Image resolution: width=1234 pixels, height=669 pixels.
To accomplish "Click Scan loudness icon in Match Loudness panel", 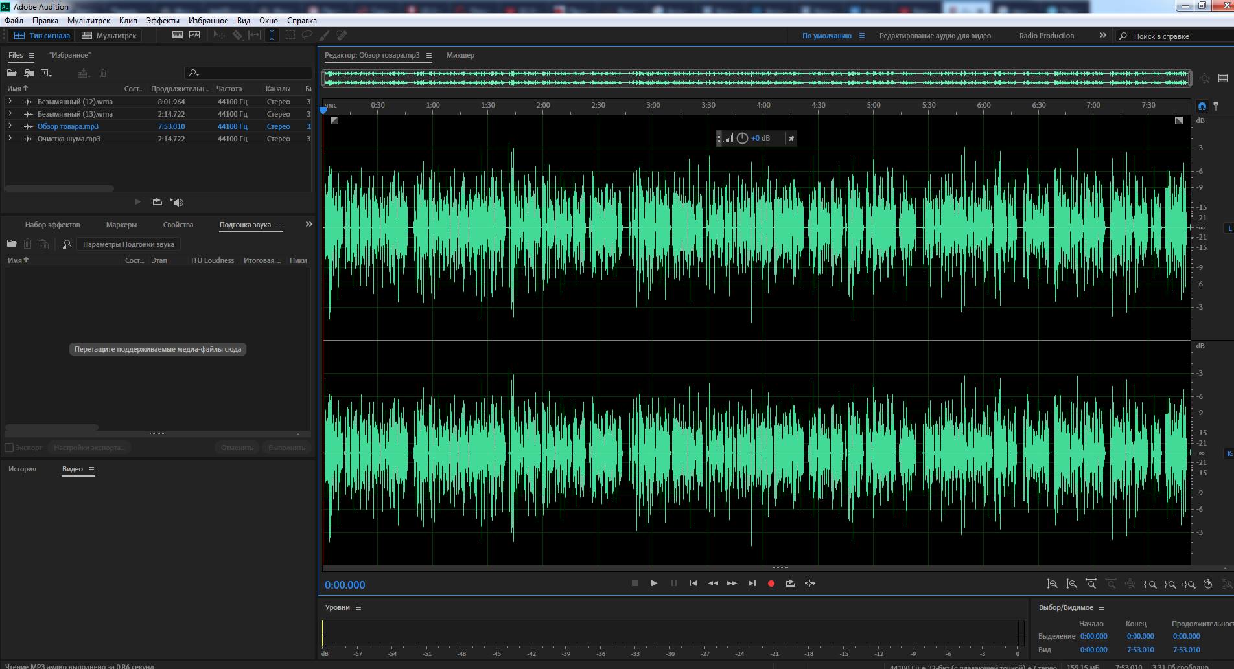I will tap(66, 244).
